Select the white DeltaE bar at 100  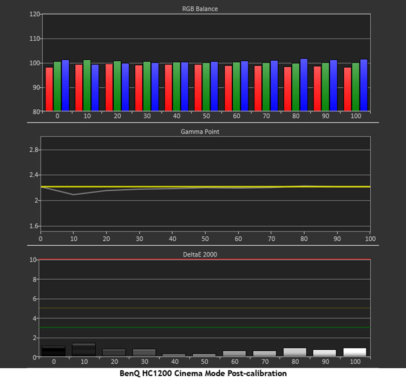tap(355, 352)
